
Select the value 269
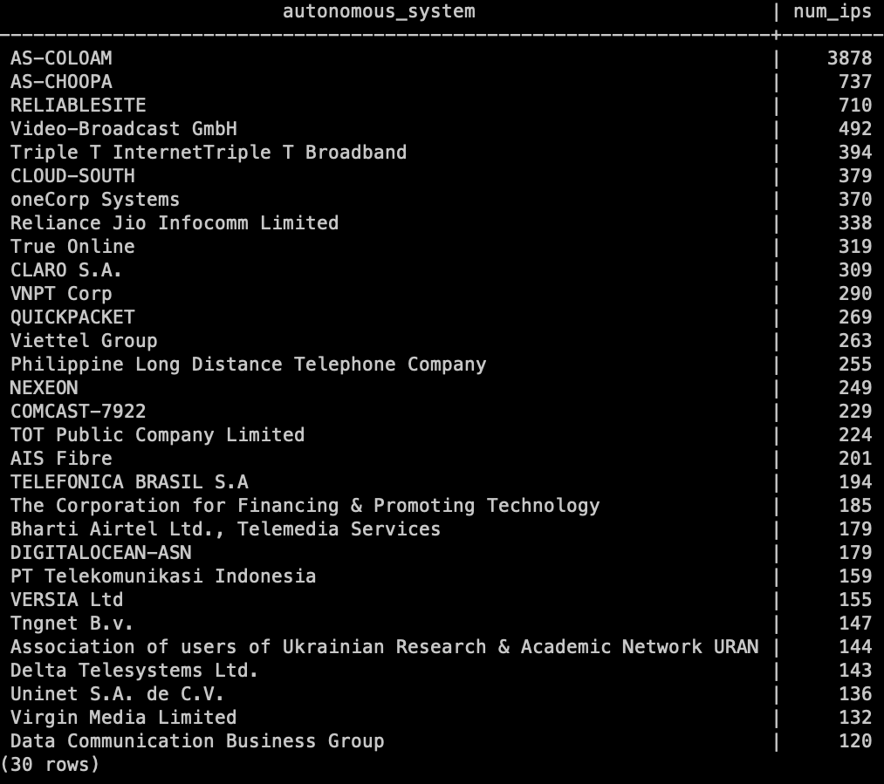[x=854, y=317]
